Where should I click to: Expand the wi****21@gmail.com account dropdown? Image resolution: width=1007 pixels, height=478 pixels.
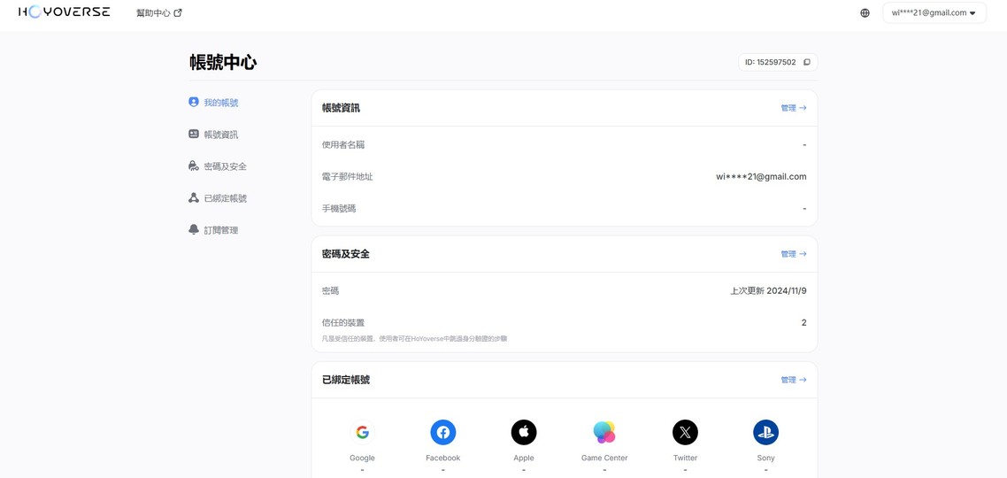click(934, 13)
